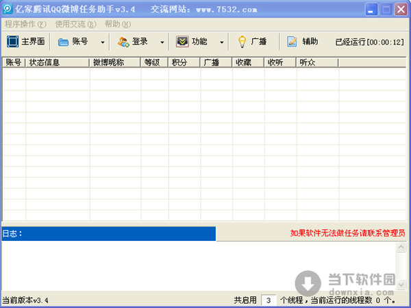411x308 pixels.
Task: Click the 辅助 notepad pencil icon
Action: 292,41
